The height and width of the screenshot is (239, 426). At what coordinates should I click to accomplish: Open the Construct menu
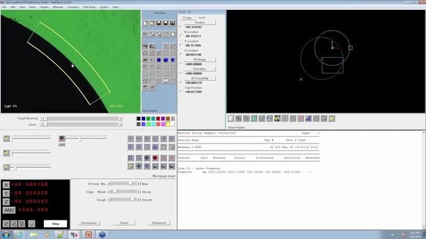pos(73,7)
